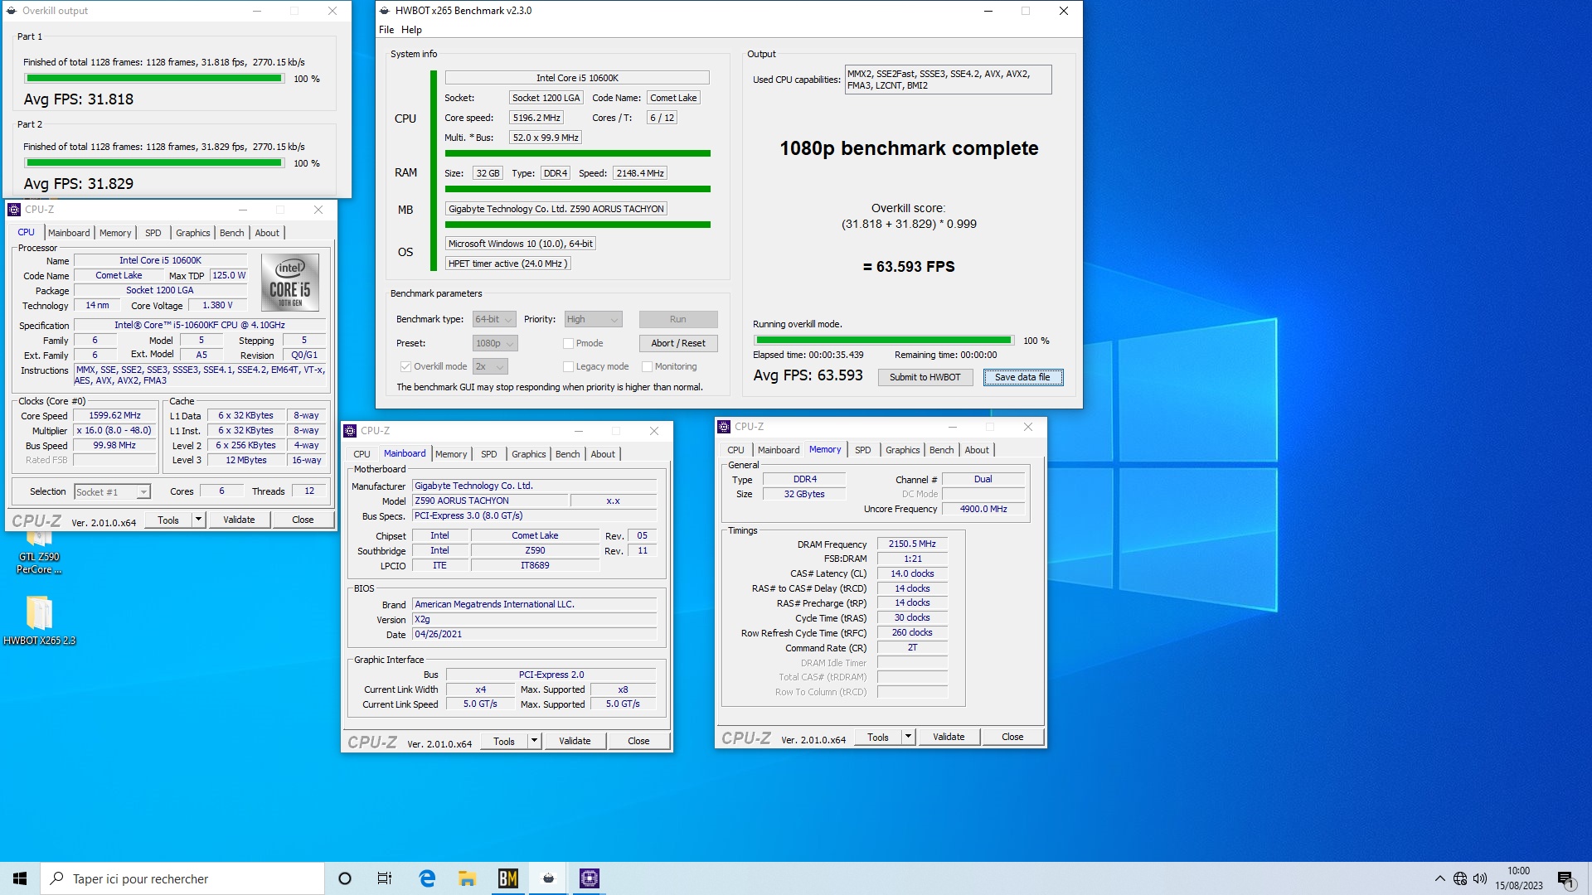Show hidden system tray icons
Image resolution: width=1592 pixels, height=895 pixels.
pyautogui.click(x=1439, y=878)
